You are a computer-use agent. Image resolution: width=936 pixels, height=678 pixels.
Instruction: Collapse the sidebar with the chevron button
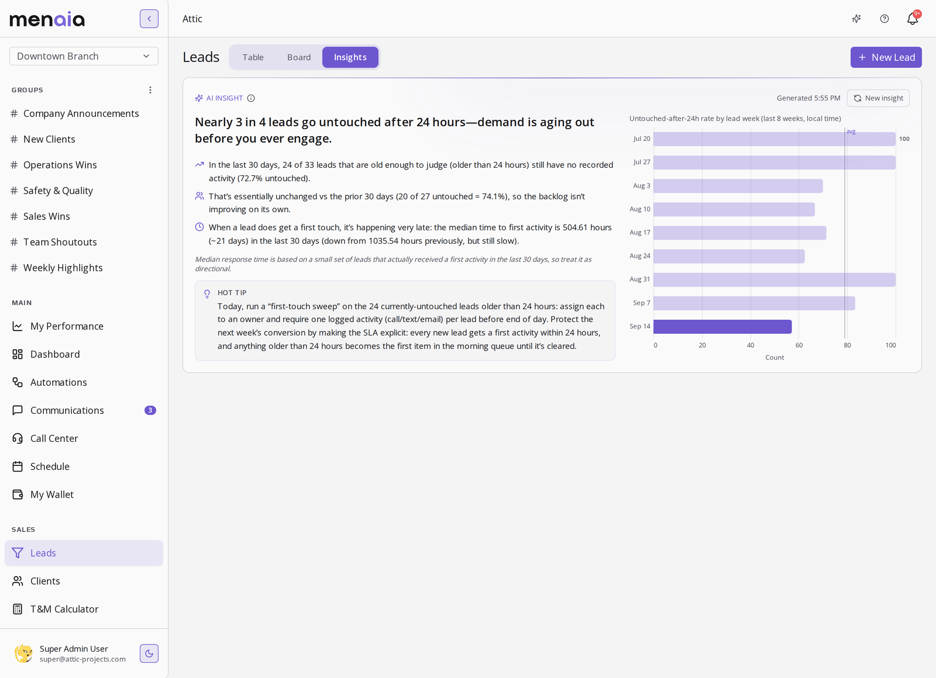pos(149,19)
